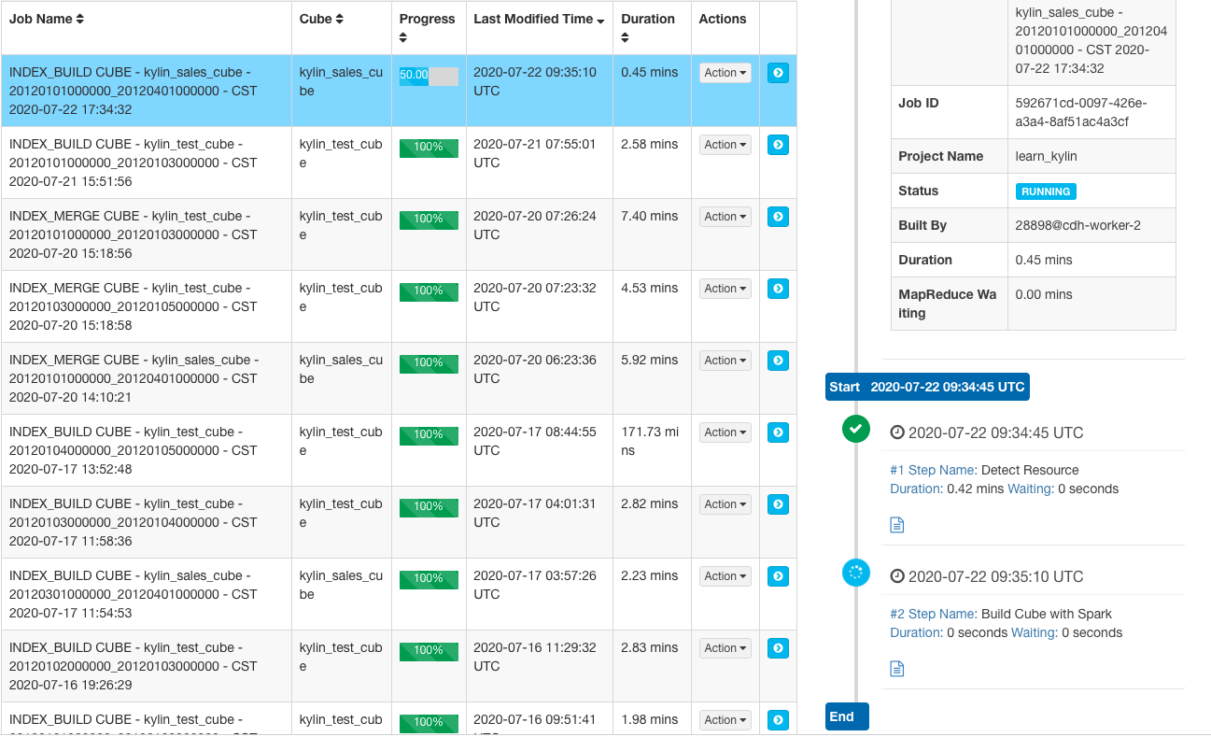Show details of 7.40 mins merge job
Image resolution: width=1211 pixels, height=737 pixels.
778,217
